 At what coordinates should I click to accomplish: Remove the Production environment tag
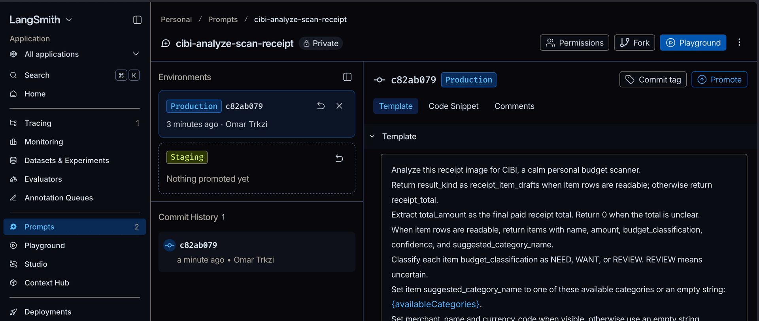coord(339,106)
